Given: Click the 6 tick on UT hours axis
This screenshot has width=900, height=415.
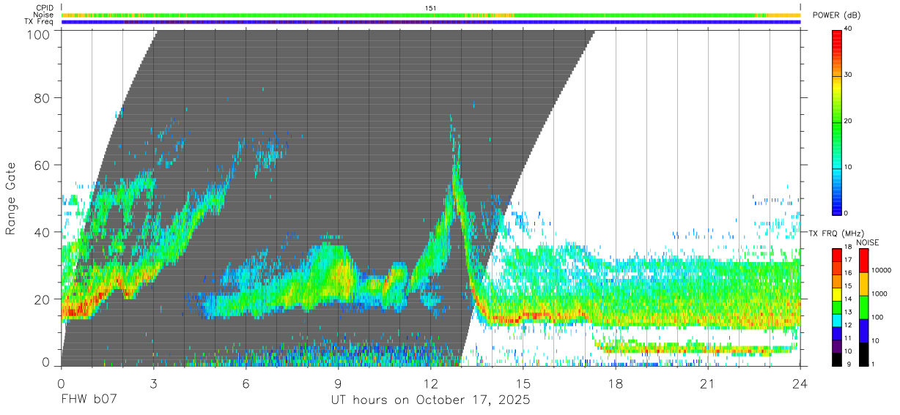Looking at the screenshot, I should coord(246,384).
